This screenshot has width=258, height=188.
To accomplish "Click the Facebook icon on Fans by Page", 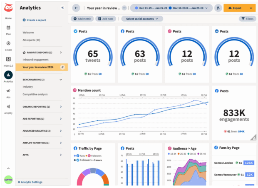I will tap(216, 148).
